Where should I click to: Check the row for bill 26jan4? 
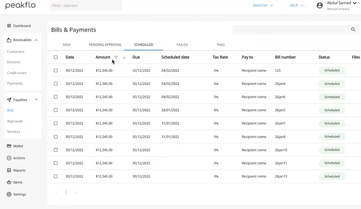tap(56, 84)
